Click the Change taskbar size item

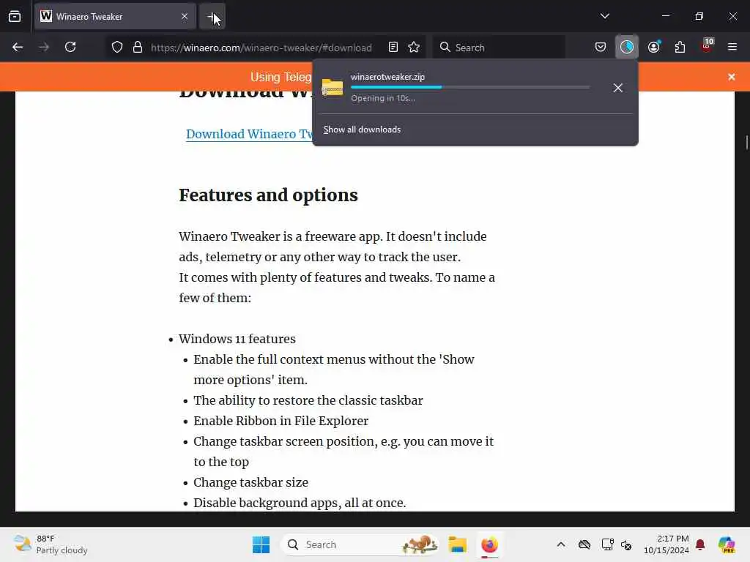pyautogui.click(x=250, y=482)
